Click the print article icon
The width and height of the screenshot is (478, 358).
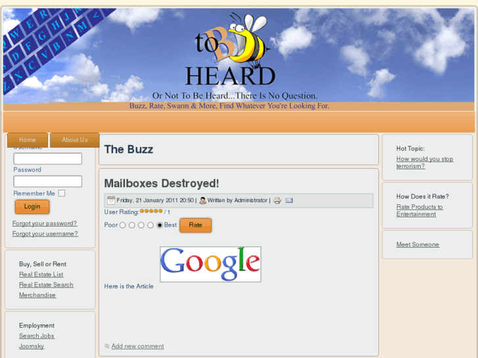[x=277, y=200]
